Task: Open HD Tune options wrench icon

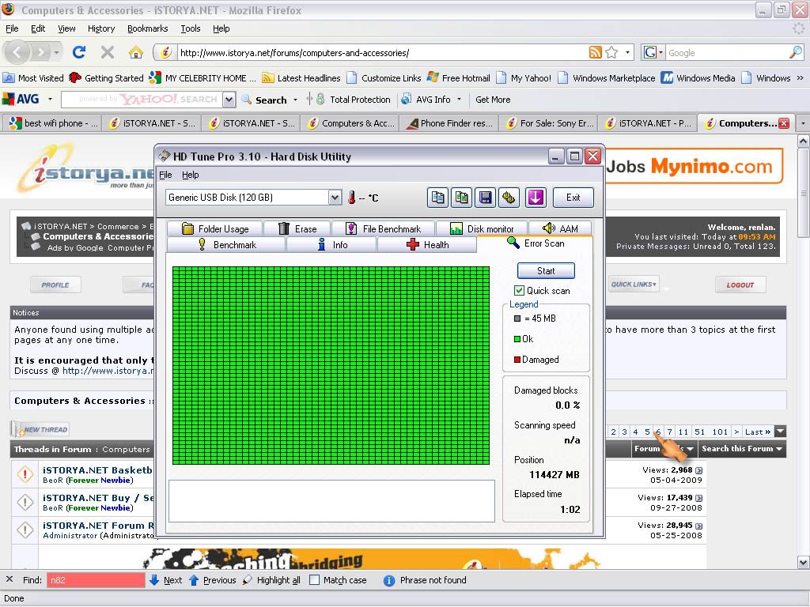Action: coord(509,198)
